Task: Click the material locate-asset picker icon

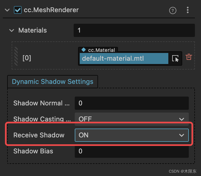Action: click(x=175, y=58)
